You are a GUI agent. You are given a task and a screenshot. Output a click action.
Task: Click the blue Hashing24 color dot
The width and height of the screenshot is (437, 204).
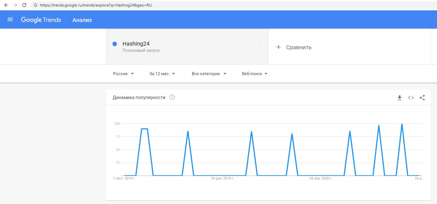115,44
